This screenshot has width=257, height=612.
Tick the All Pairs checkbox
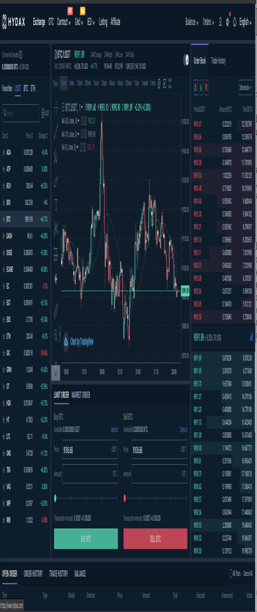(231, 573)
